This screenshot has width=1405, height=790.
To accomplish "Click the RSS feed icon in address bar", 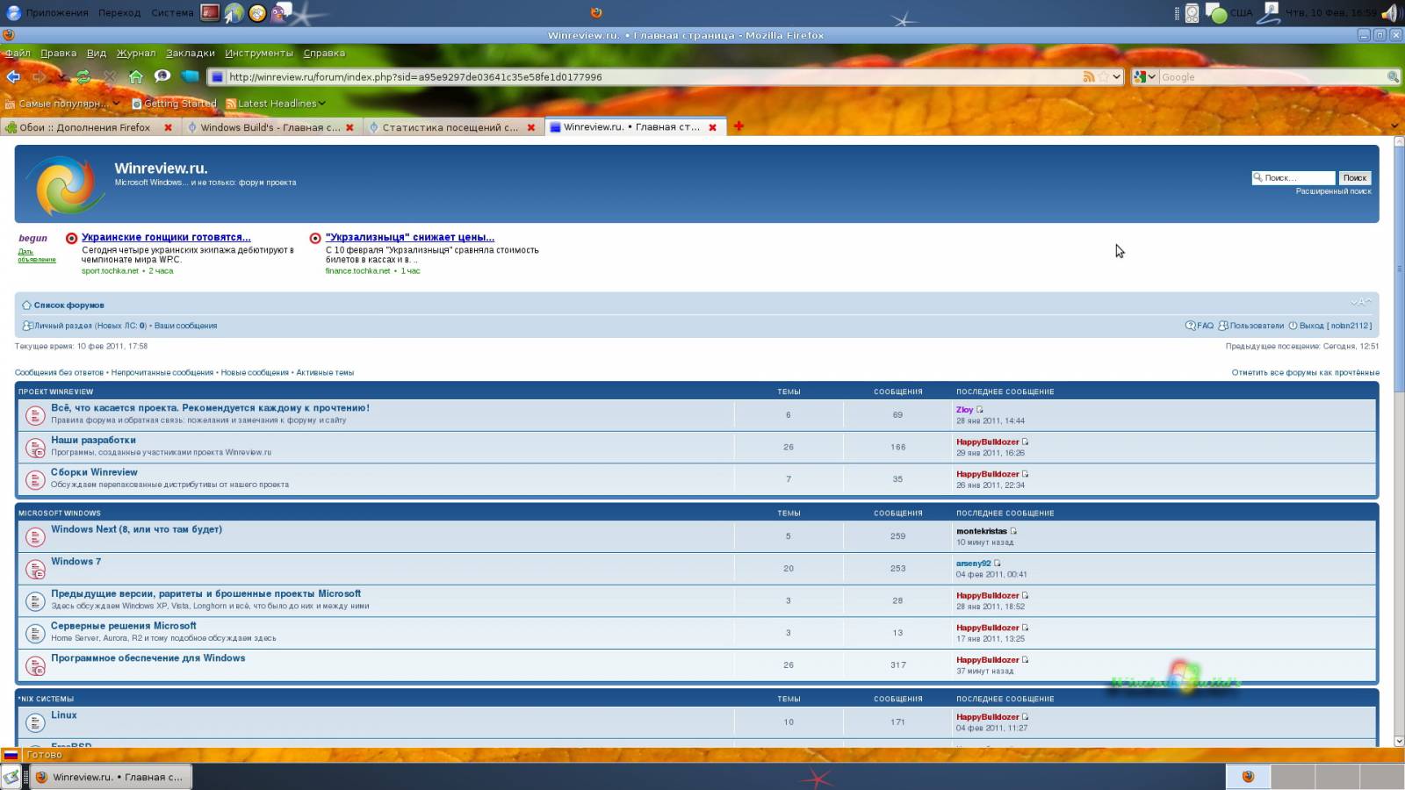I will click(x=1089, y=77).
